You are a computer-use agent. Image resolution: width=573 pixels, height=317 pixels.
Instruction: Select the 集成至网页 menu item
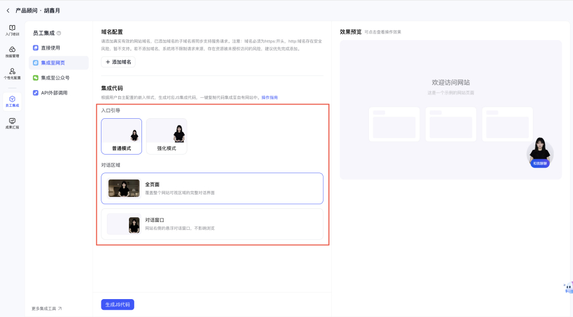point(53,63)
